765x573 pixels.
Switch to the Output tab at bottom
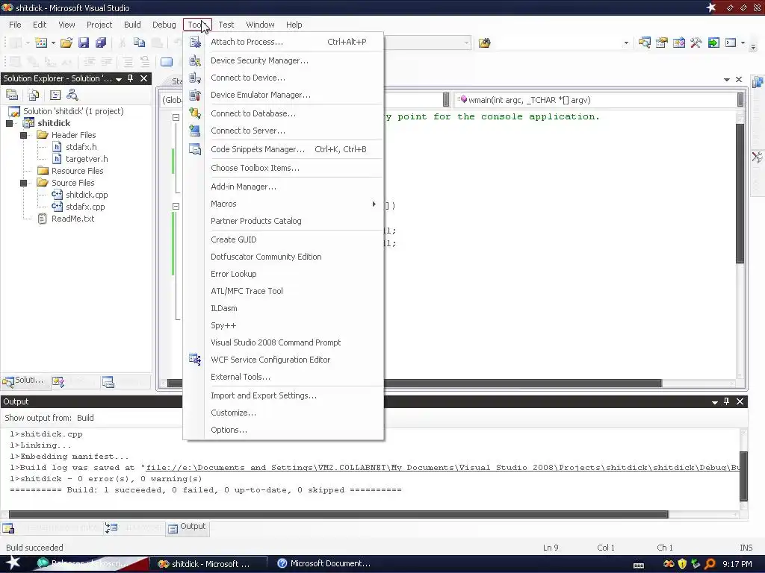(188, 527)
